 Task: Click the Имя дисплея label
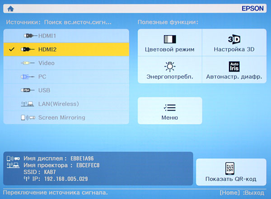click(x=45, y=158)
